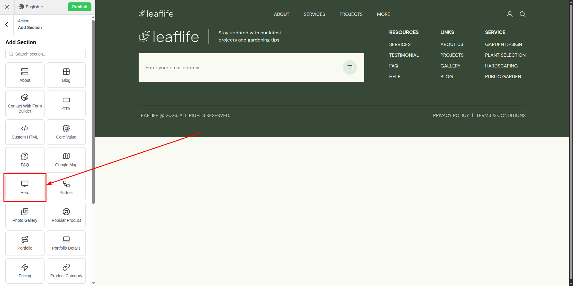Image resolution: width=573 pixels, height=286 pixels.
Task: Open the GALLERY footer link
Action: tap(450, 66)
